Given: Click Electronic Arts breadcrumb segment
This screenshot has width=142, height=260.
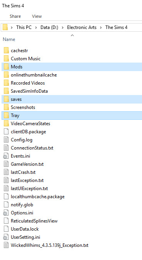Looking at the screenshot, I should click(82, 27).
